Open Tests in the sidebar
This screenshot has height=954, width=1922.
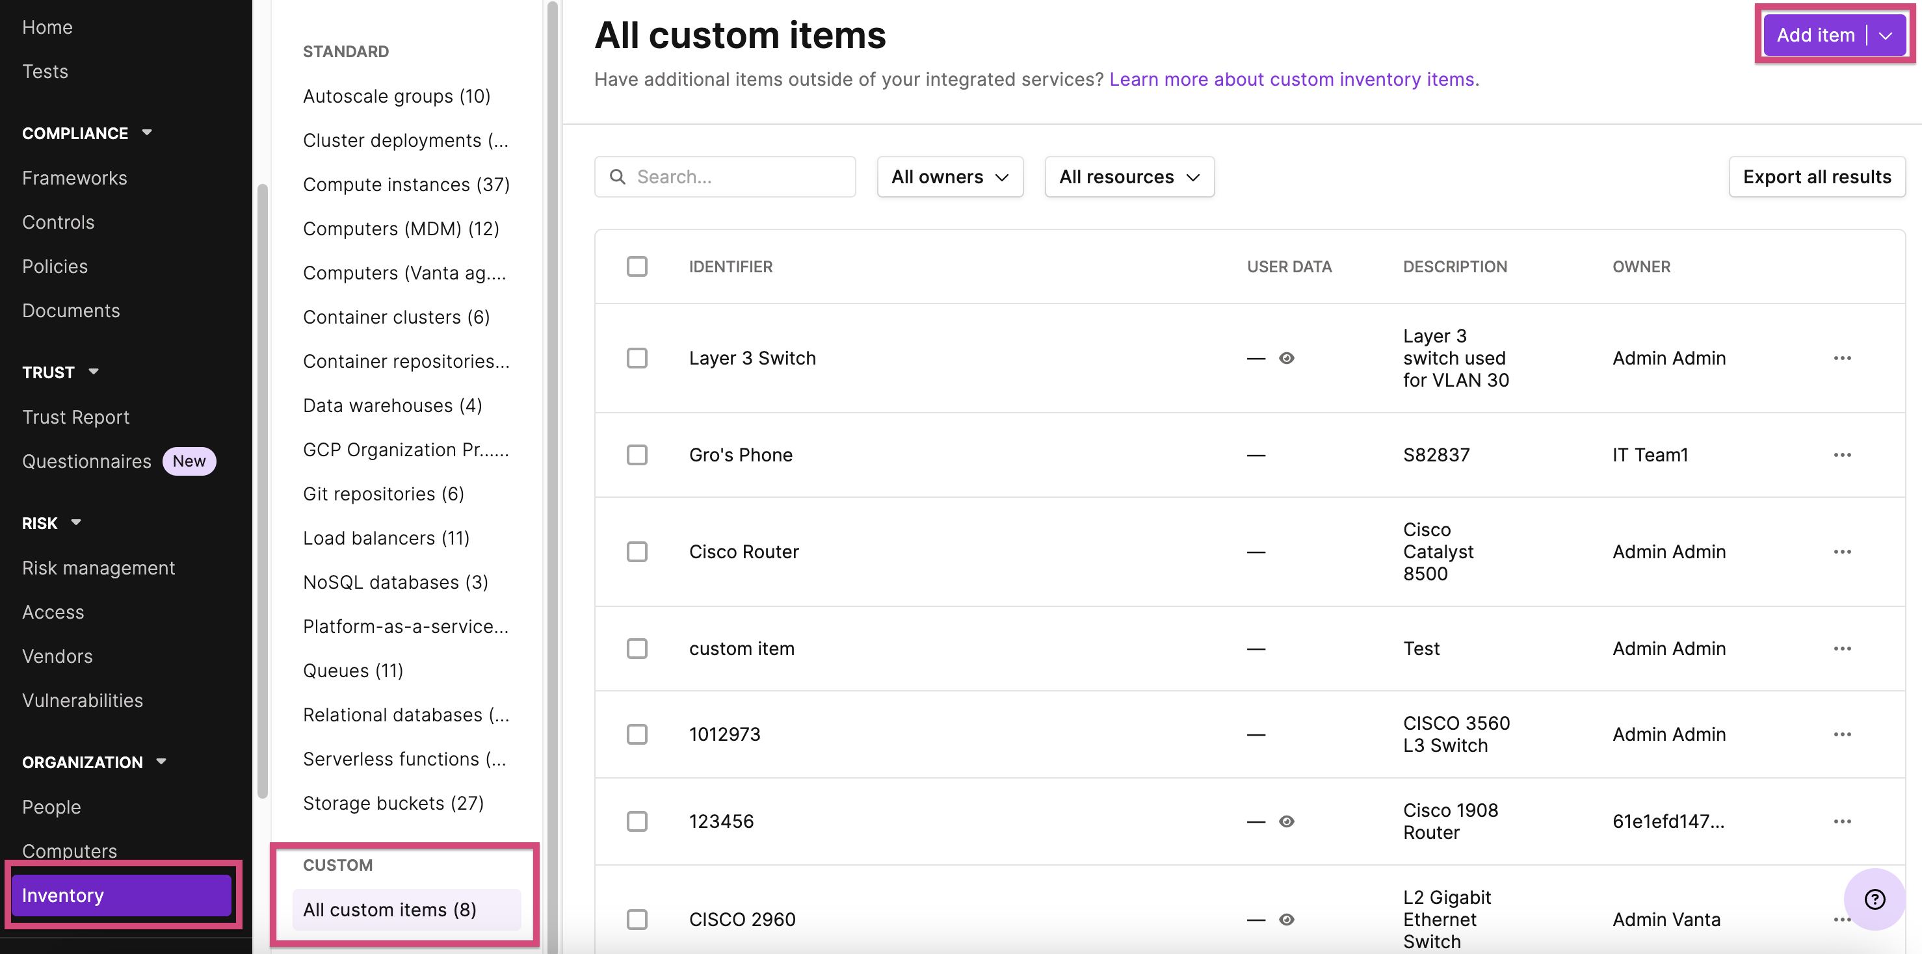tap(45, 71)
